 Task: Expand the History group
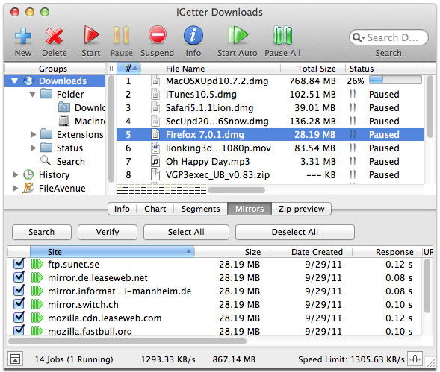[15, 174]
